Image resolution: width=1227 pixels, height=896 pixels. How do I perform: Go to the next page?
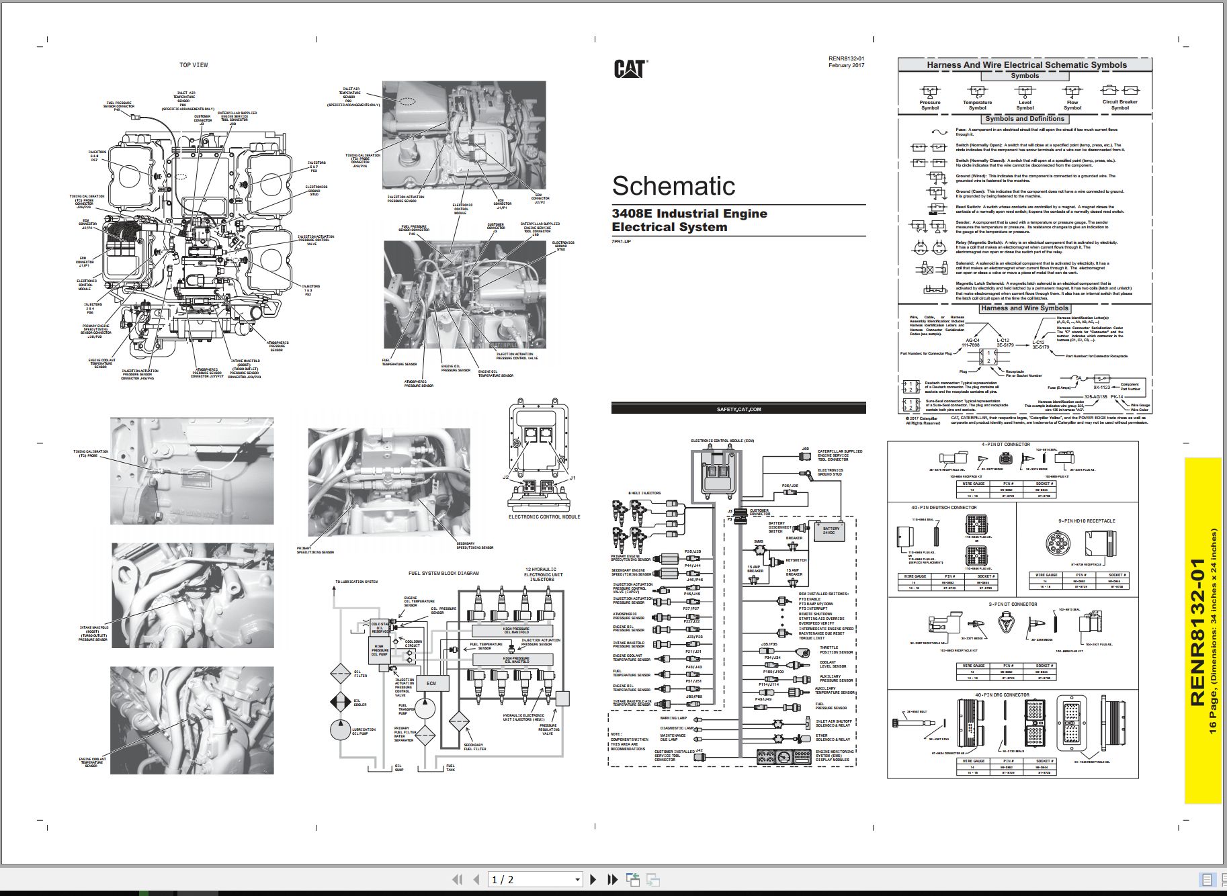pos(593,879)
